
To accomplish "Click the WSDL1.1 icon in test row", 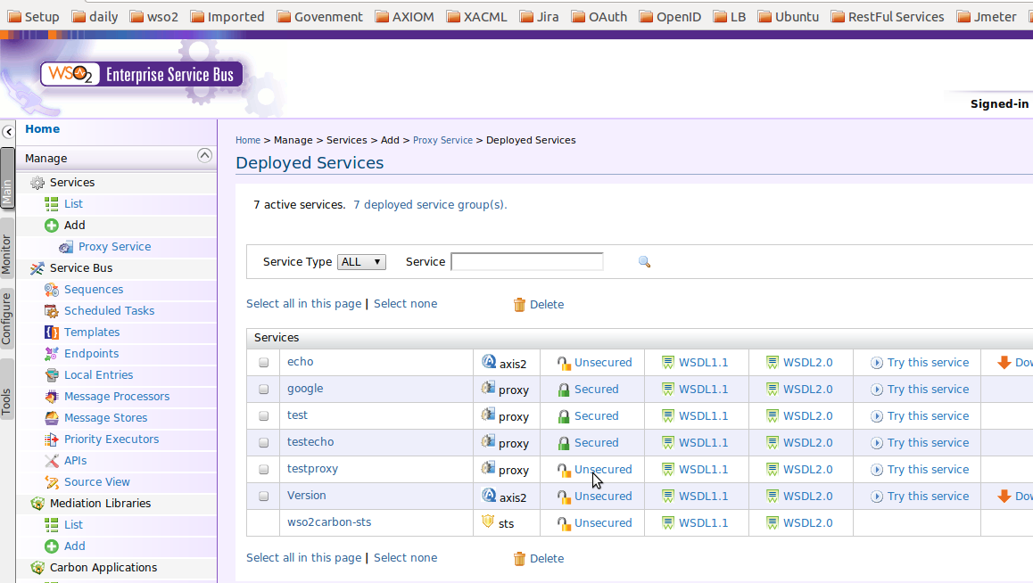I will click(668, 416).
